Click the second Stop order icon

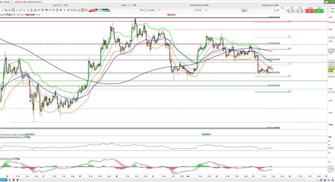coord(302,10)
